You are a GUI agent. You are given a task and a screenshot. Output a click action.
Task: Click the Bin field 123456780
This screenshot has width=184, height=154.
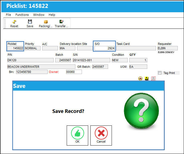pyautogui.click(x=32, y=72)
